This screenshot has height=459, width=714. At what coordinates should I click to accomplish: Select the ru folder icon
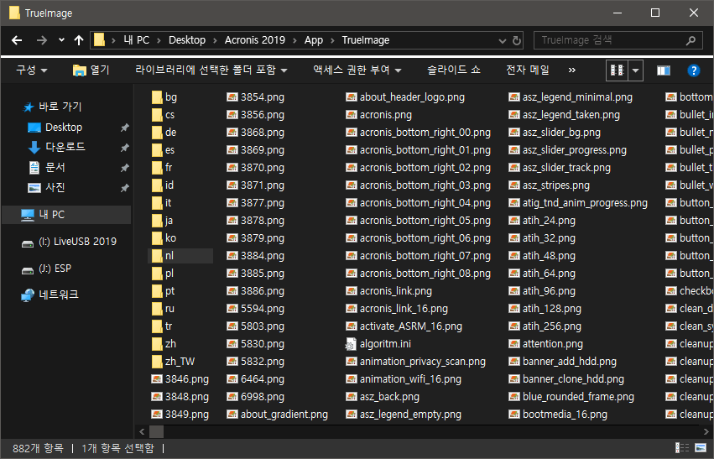click(x=157, y=309)
